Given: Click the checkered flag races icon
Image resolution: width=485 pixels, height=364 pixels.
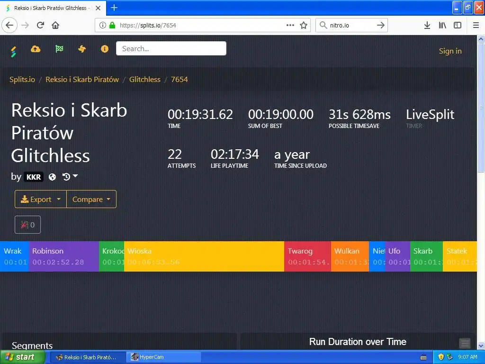Looking at the screenshot, I should tap(59, 49).
